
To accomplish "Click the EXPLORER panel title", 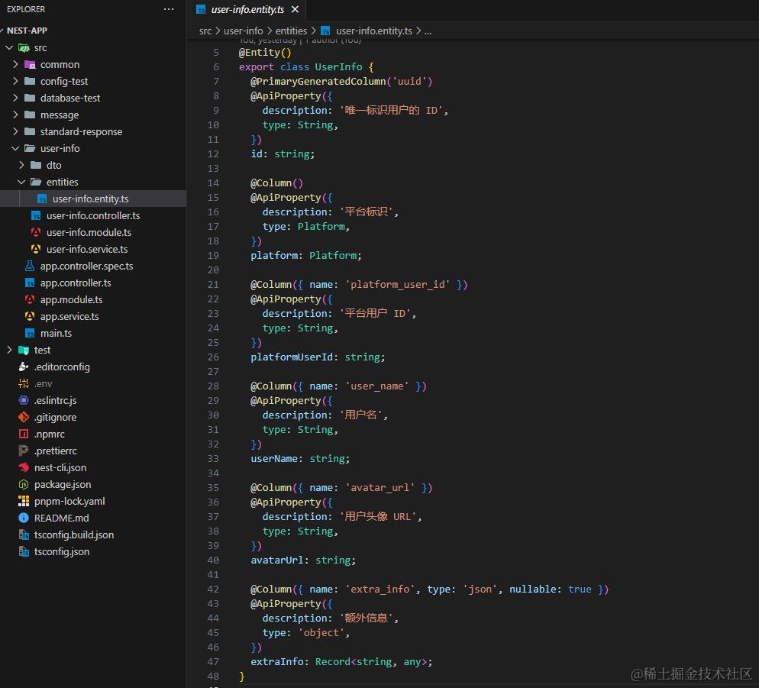I will 26,9.
